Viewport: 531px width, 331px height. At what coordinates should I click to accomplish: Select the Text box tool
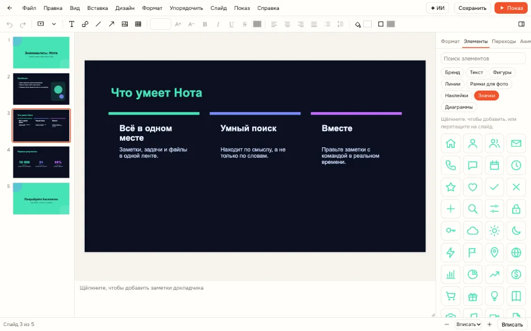(71, 24)
